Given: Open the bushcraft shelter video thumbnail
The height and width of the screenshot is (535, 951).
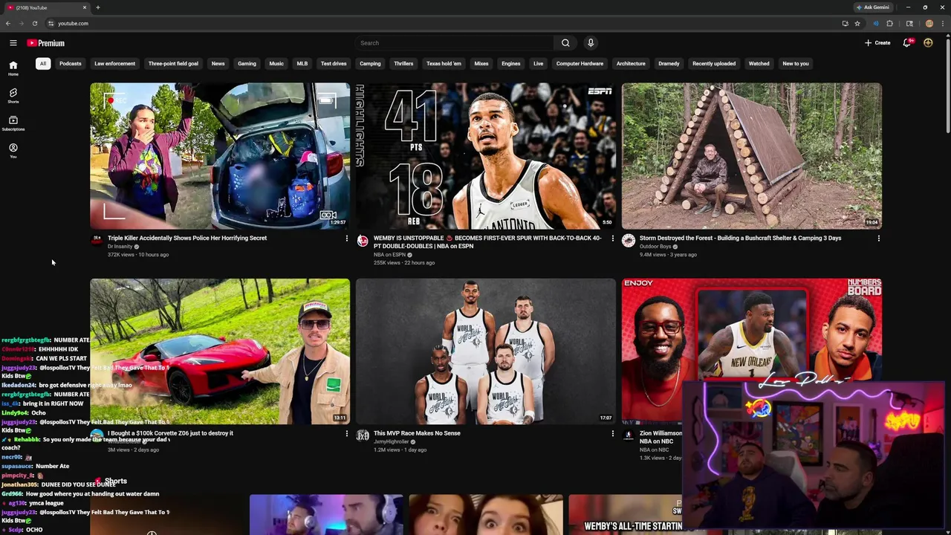Looking at the screenshot, I should tap(752, 156).
